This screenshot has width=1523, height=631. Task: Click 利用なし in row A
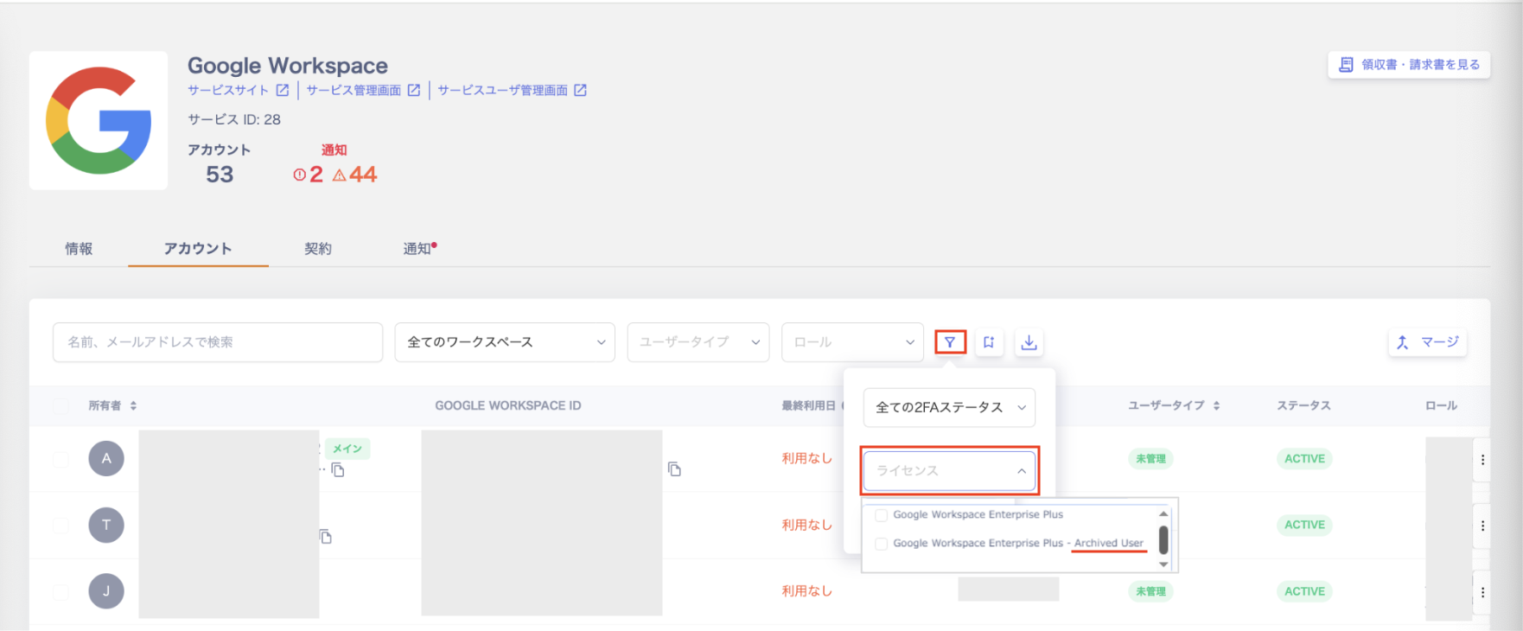(807, 458)
